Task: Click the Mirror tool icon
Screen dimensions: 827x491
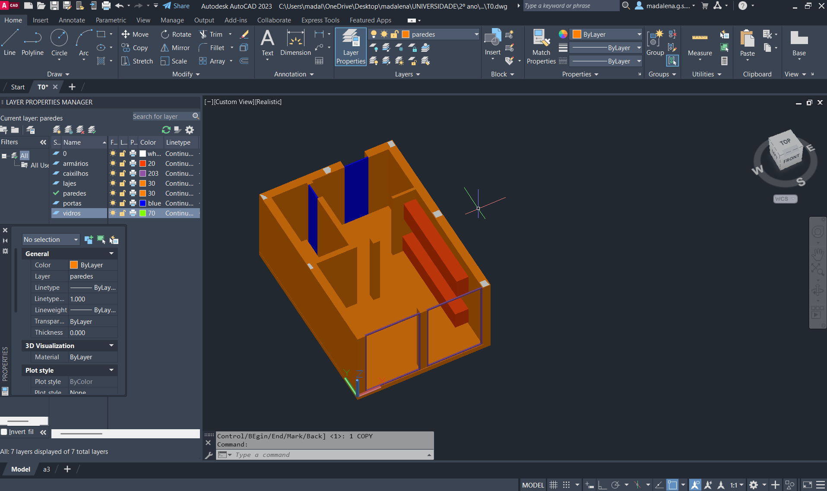Action: [165, 48]
